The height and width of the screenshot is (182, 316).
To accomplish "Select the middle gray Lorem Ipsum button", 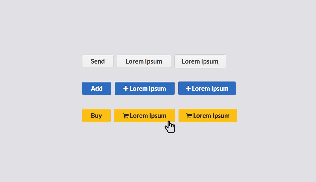I will 144,61.
